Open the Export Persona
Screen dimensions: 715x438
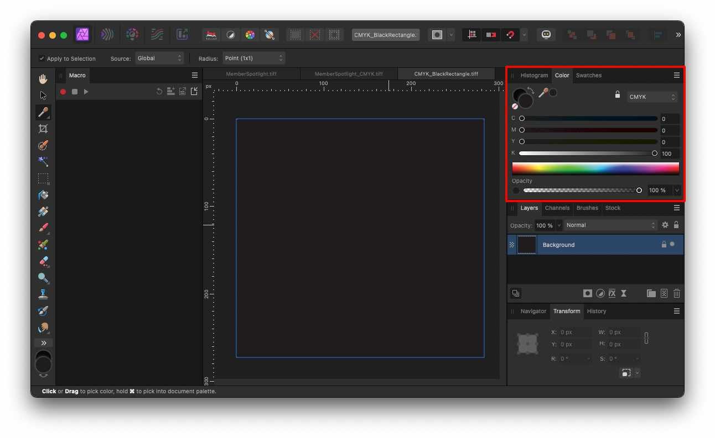(182, 35)
